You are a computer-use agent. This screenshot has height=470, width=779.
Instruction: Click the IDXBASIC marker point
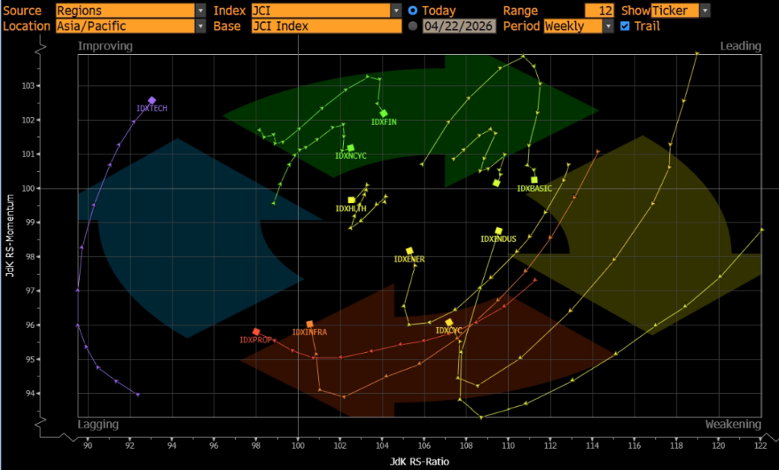point(534,180)
